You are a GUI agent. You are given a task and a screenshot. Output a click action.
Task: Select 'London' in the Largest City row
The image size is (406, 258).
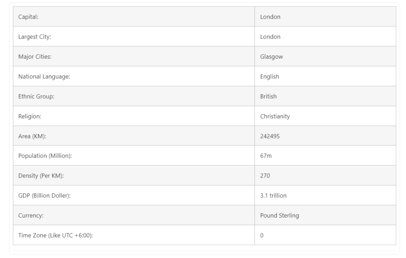270,37
